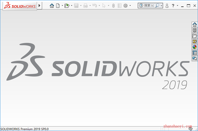Expand the Open file dropdown arrow

click(x=72, y=6)
